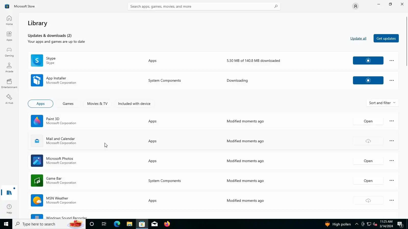Click the MSN Weather app name
This screenshot has height=229, width=408.
click(x=57, y=198)
